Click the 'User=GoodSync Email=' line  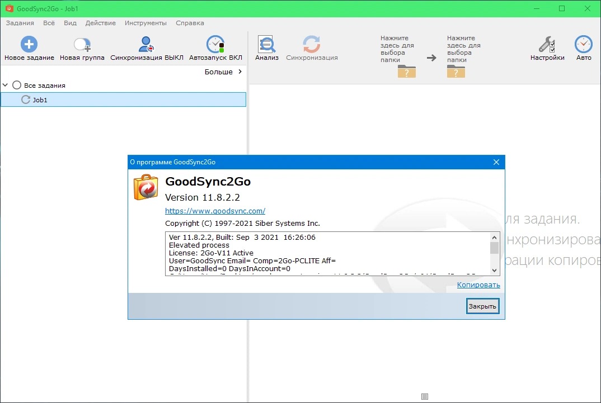coord(252,260)
